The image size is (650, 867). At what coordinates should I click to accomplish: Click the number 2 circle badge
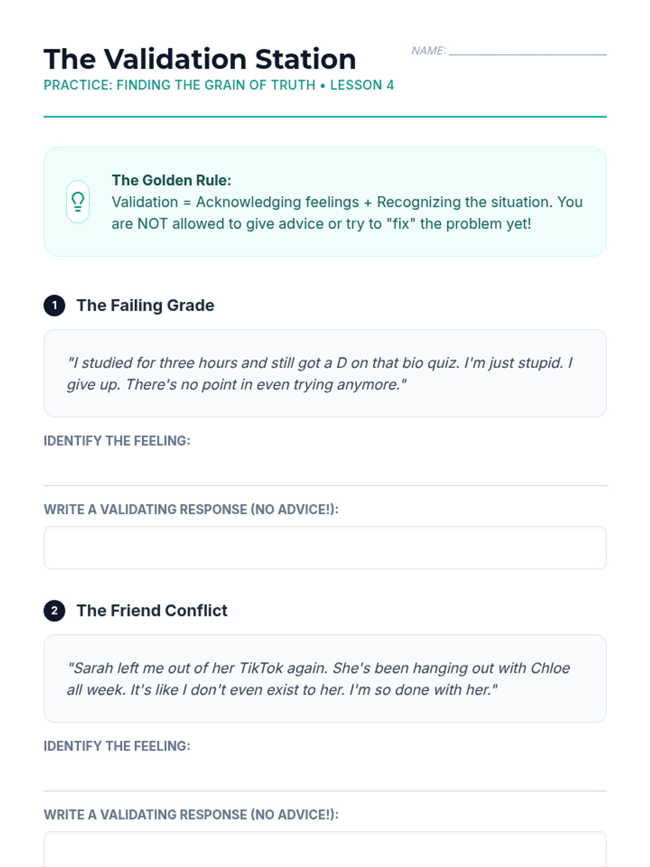tap(54, 611)
